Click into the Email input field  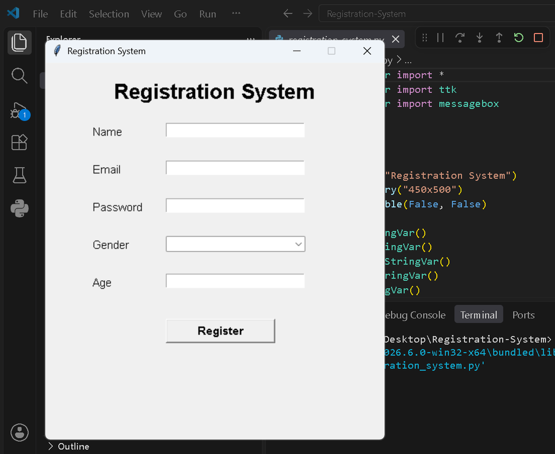pyautogui.click(x=235, y=168)
